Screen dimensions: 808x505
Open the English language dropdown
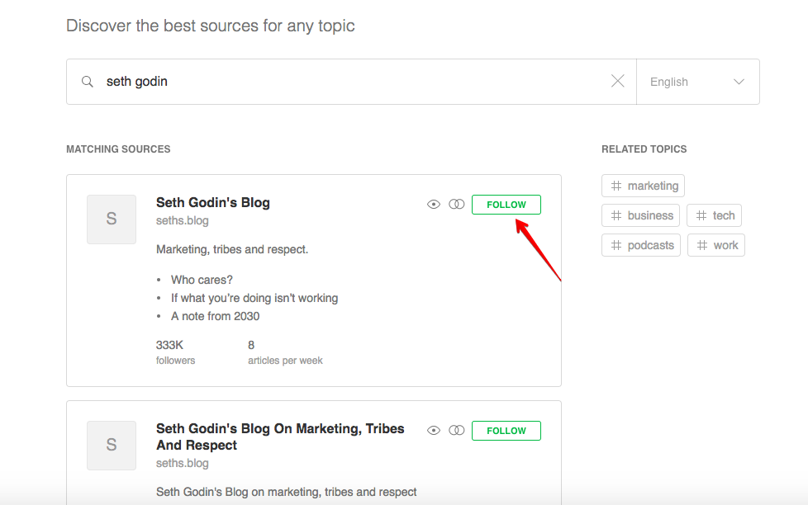click(698, 82)
